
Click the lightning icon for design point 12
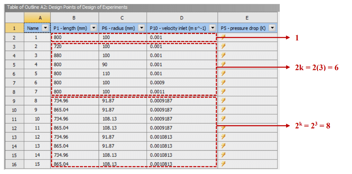point(223,137)
